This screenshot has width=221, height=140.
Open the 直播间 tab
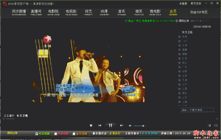36,12
